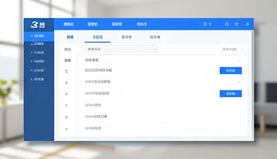This screenshot has width=277, height=159.
Task: Click the tag-shaped icon in header right
Action: point(237,24)
